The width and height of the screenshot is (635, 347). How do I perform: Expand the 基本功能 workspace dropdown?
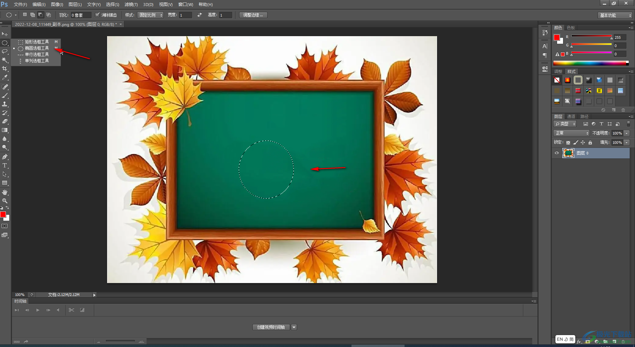pyautogui.click(x=615, y=15)
